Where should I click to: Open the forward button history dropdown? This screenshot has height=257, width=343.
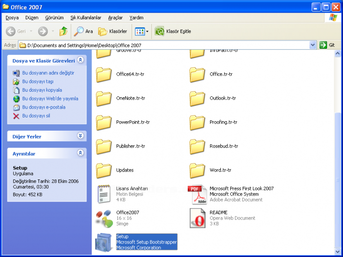click(x=53, y=31)
